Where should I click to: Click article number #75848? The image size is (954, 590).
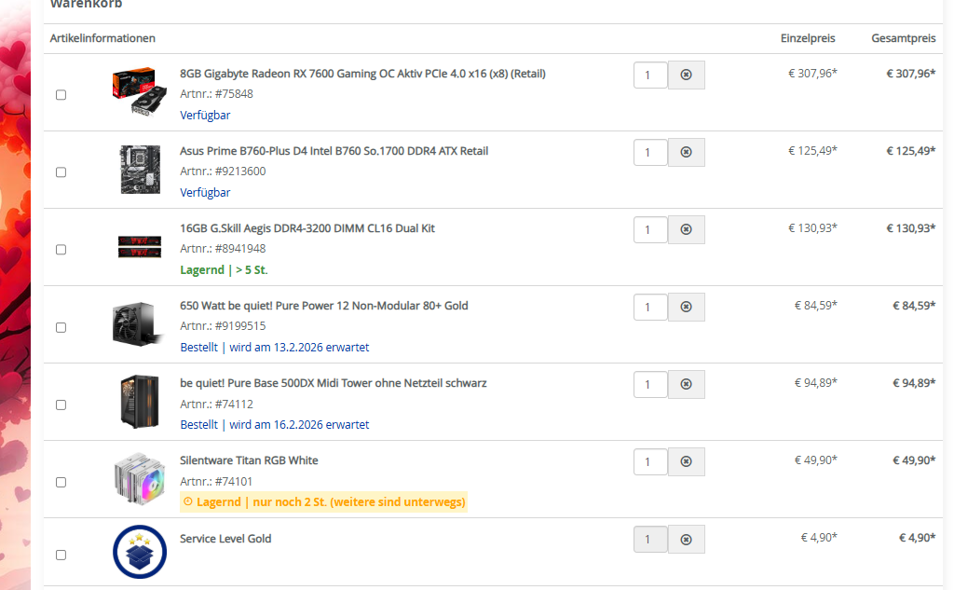tap(234, 94)
